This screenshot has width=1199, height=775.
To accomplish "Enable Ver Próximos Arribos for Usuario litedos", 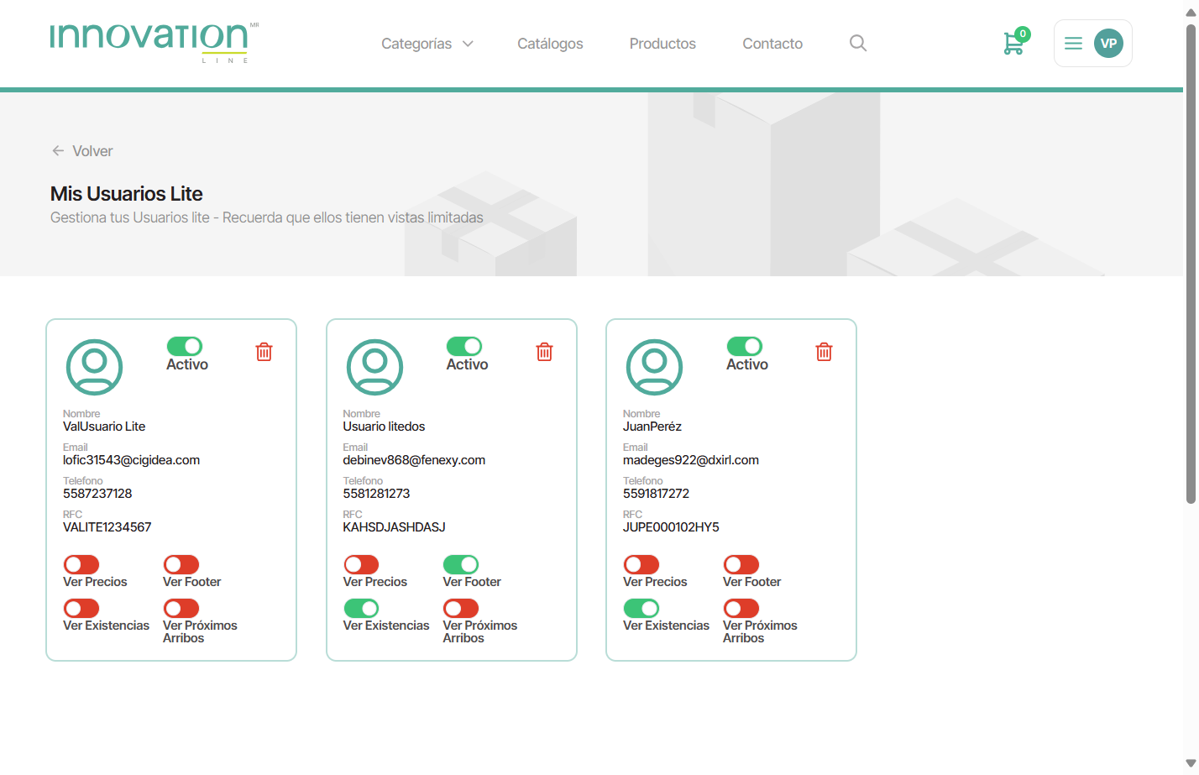I will [461, 608].
